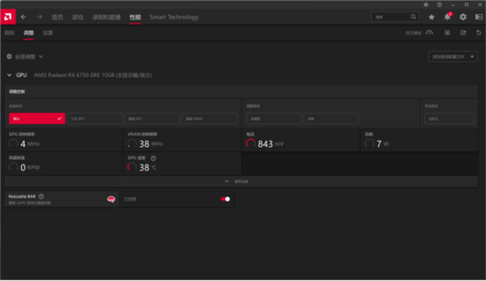Go forward with the right arrow

40,17
